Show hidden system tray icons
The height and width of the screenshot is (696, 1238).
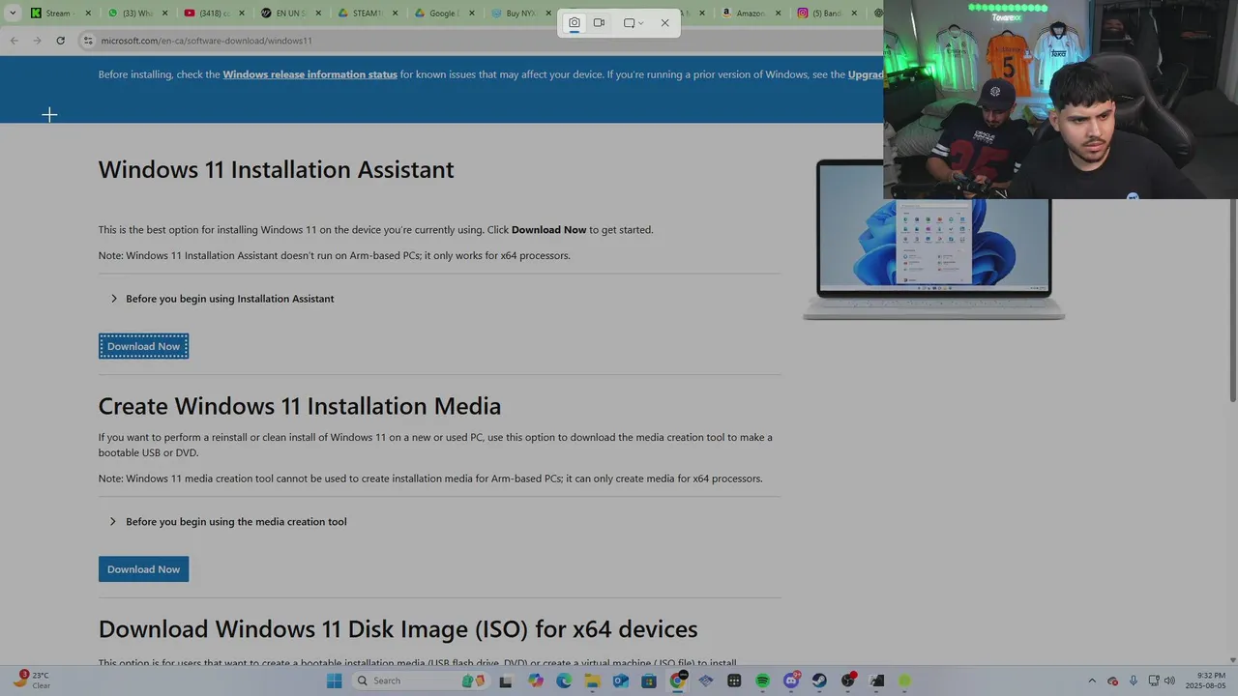point(1092,681)
